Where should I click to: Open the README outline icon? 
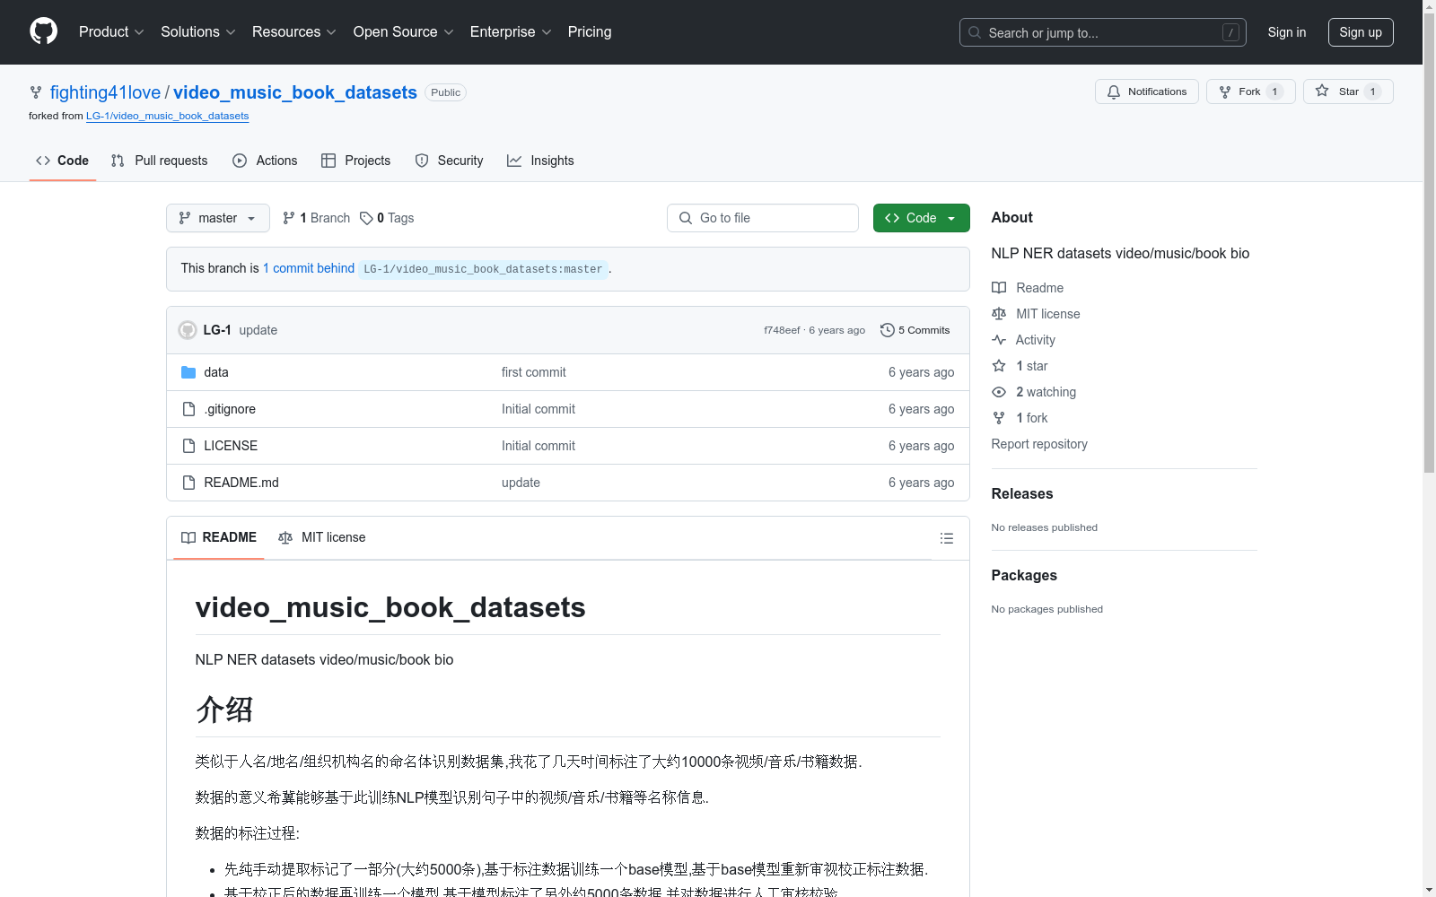click(946, 538)
